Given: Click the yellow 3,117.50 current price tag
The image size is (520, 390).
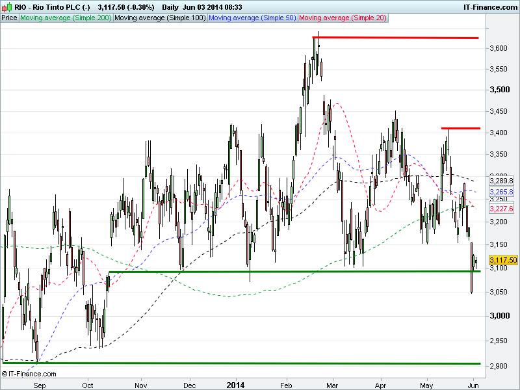Looking at the screenshot, I should [x=502, y=260].
